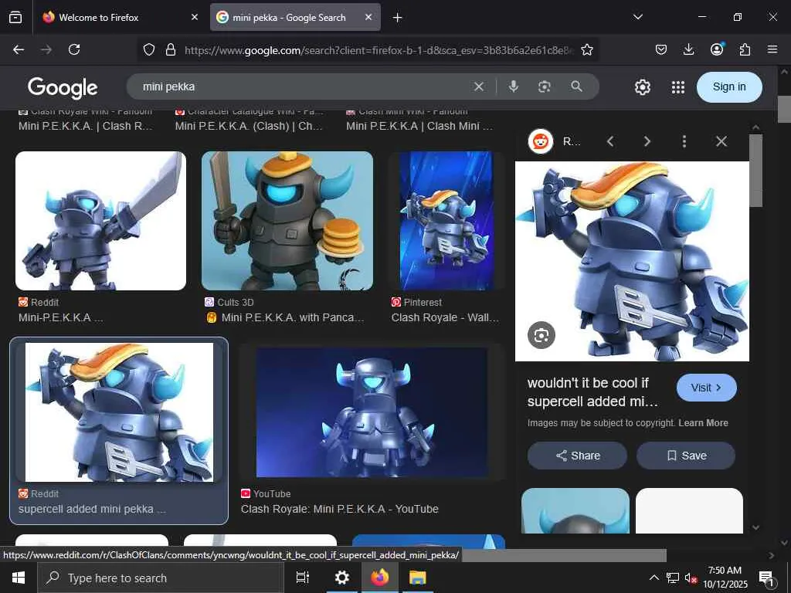Open the Settings gear in taskbar
This screenshot has height=593, width=791.
pyautogui.click(x=342, y=578)
